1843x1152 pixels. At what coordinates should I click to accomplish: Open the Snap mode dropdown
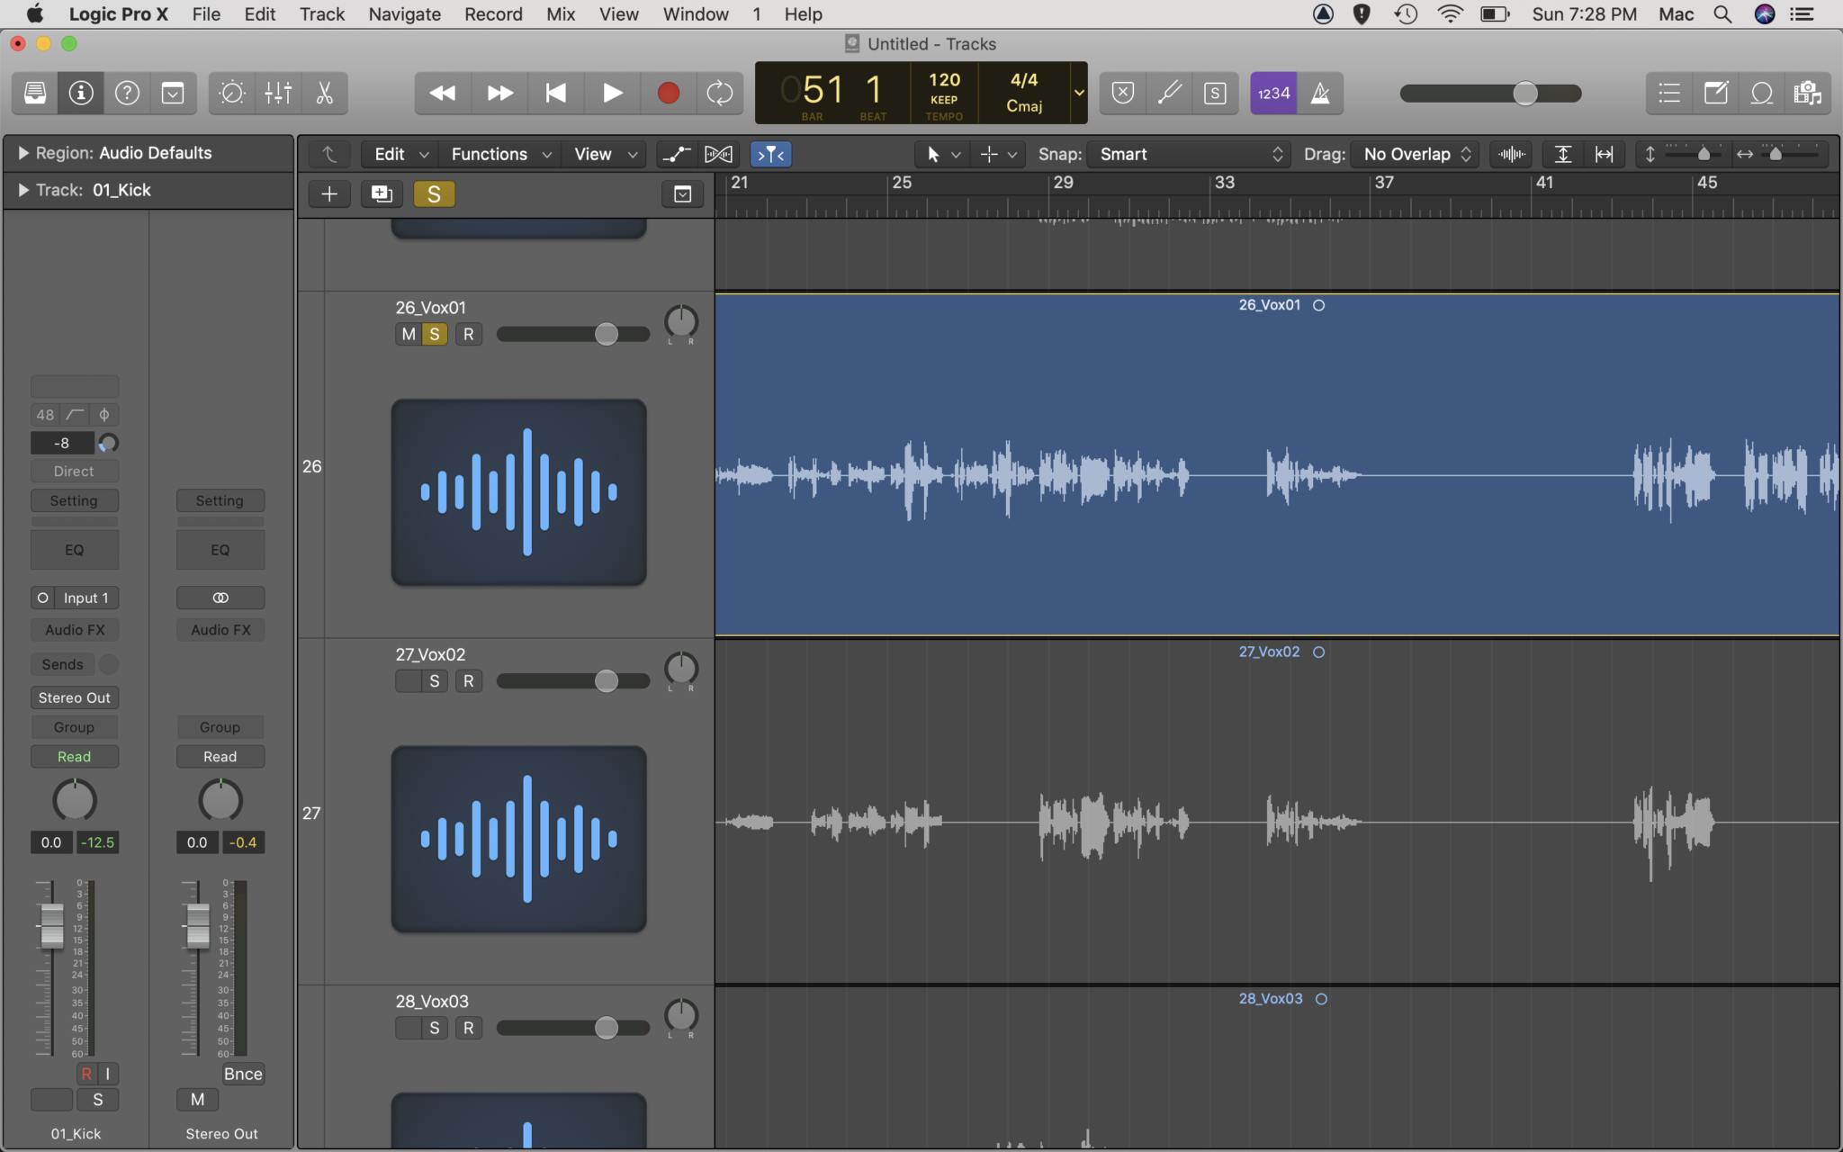[x=1186, y=154]
